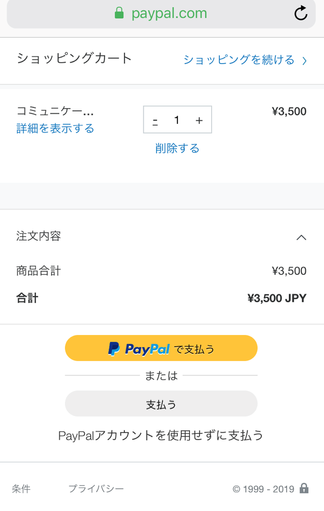Click the ショッピングカート page heading
The image size is (324, 511).
tap(74, 59)
